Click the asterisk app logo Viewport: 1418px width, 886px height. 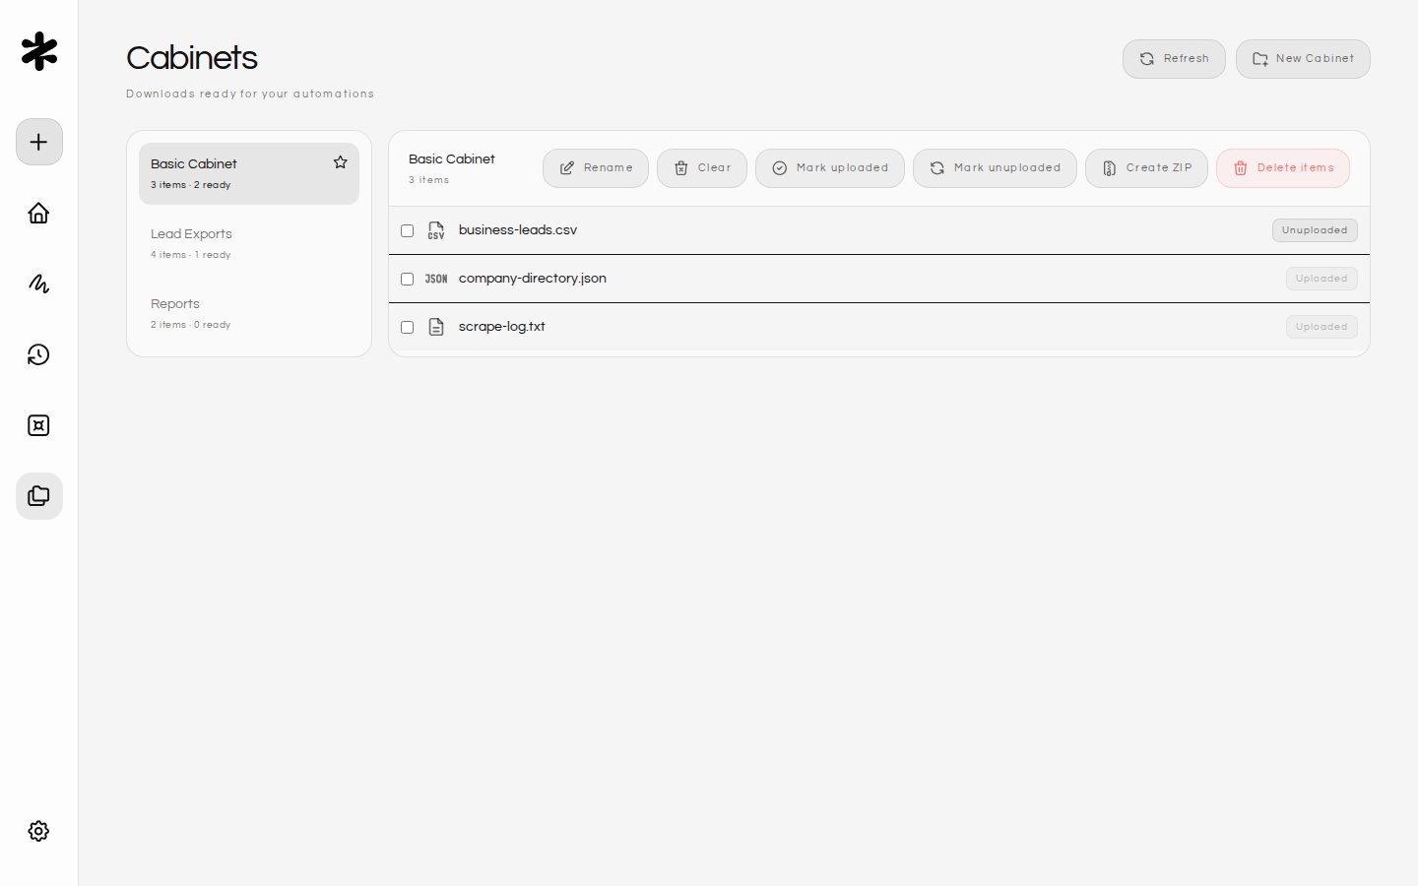[39, 51]
